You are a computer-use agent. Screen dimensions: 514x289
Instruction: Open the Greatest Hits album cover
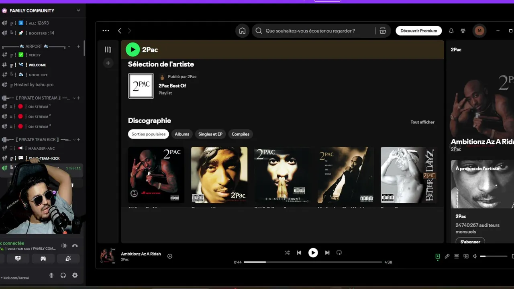219,175
